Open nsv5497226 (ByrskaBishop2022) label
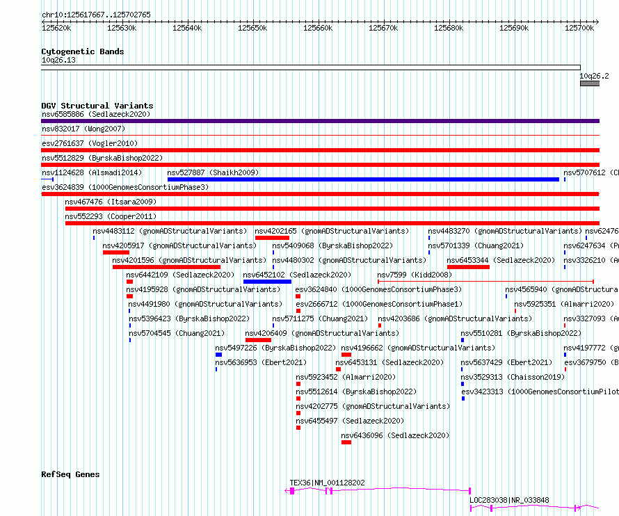 click(x=275, y=348)
